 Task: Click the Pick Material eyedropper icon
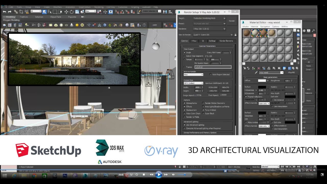click(x=256, y=73)
